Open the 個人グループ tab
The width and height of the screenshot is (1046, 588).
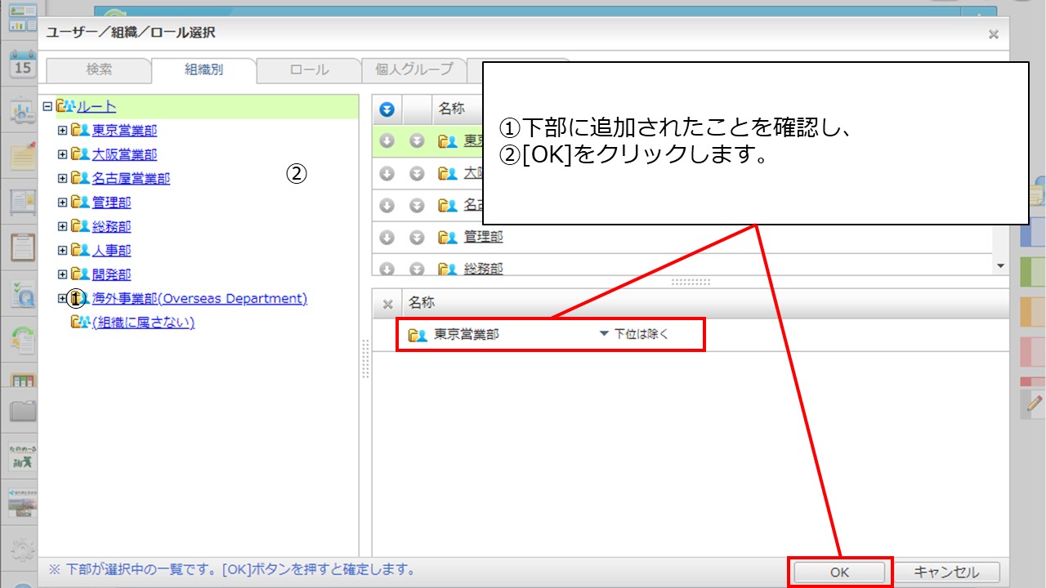point(413,70)
